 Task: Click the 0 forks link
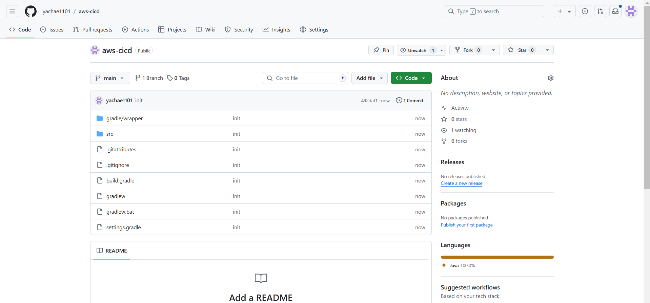coord(454,141)
